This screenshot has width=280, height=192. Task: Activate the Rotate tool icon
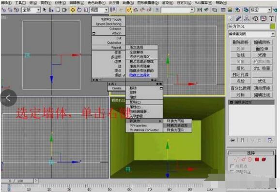pos(79,10)
